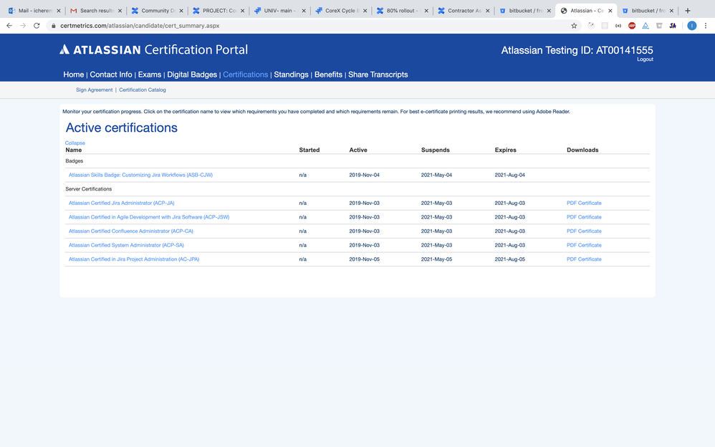
Task: Switch to the 80% rollout tab
Action: pyautogui.click(x=400, y=11)
